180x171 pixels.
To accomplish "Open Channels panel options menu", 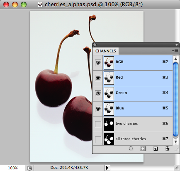I will [175, 51].
